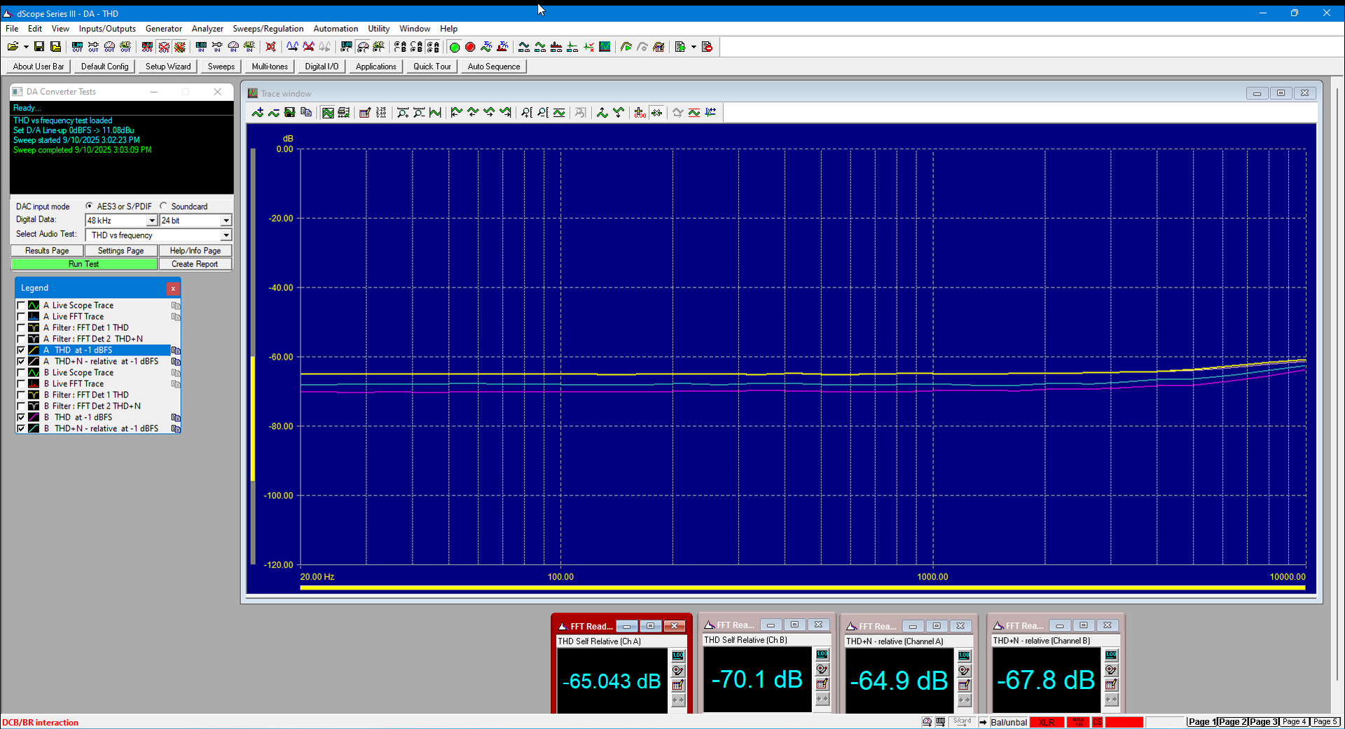The height and width of the screenshot is (729, 1345).
Task: Uncheck A THD+N - relative at -1 dBFS
Action: click(x=21, y=362)
